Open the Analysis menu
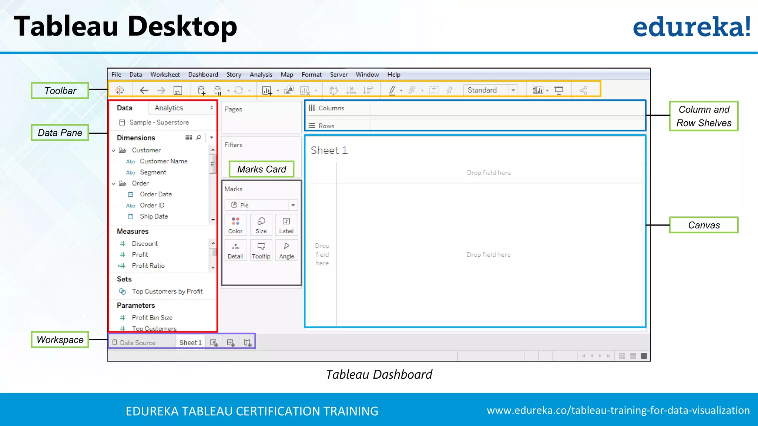This screenshot has width=758, height=426. [261, 74]
